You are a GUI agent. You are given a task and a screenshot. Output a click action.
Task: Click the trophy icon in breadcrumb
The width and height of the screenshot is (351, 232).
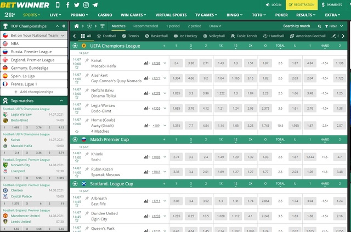click(103, 26)
